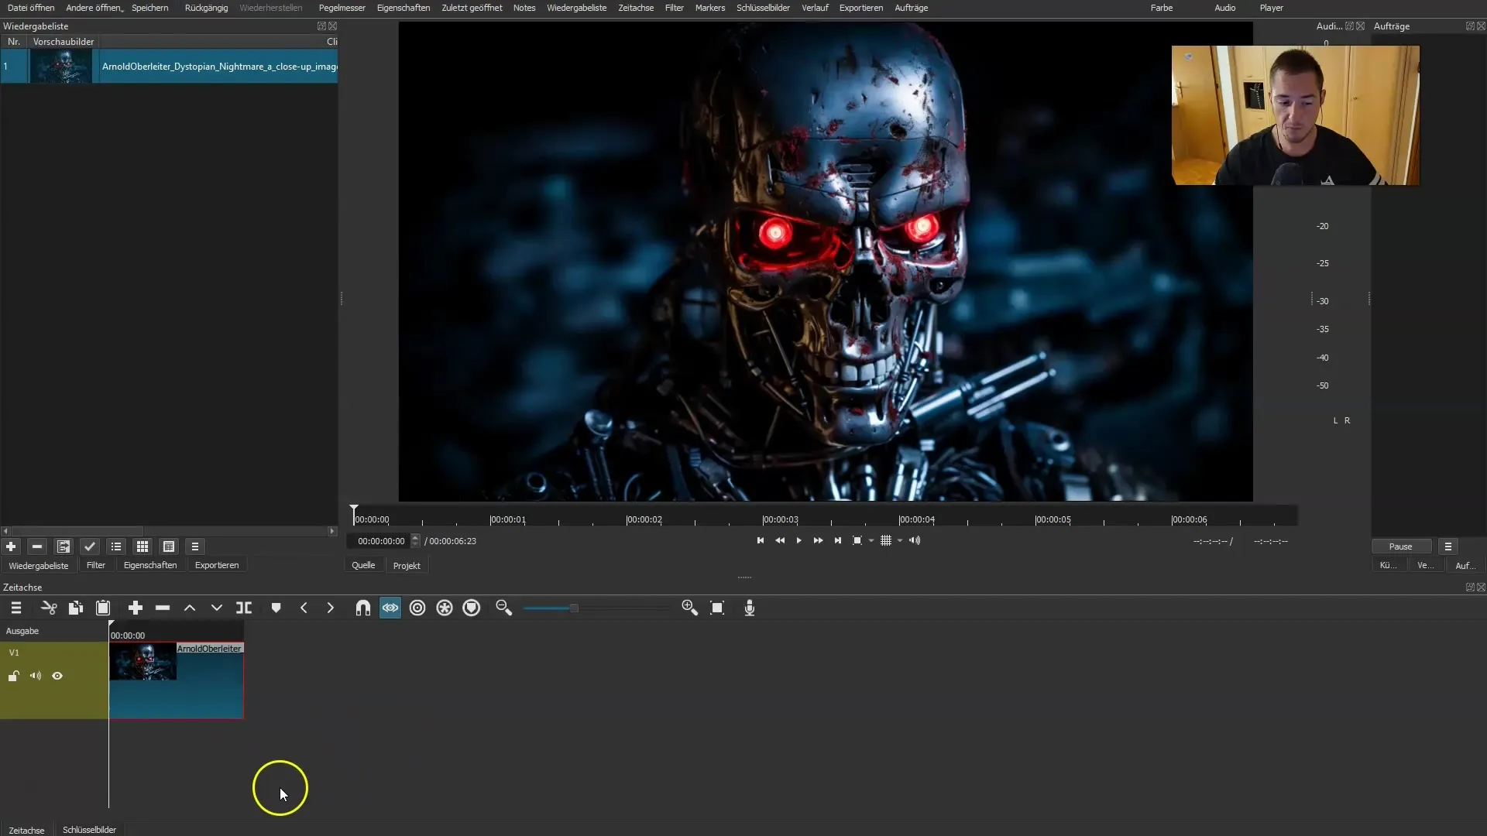Click Datei öffnen in the toolbar
Image resolution: width=1487 pixels, height=836 pixels.
point(31,8)
